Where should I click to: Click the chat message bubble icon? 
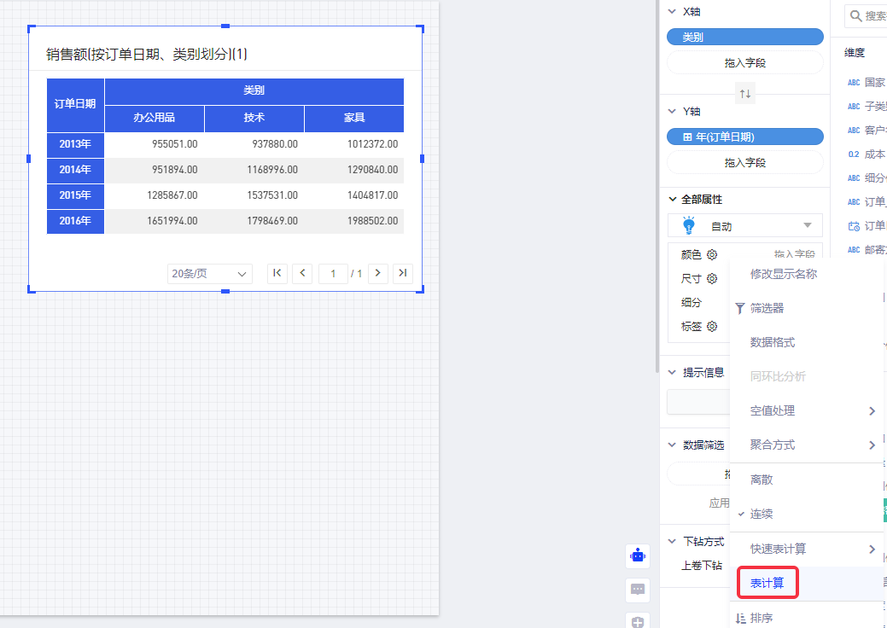tap(638, 589)
